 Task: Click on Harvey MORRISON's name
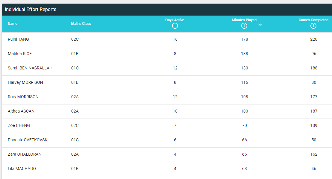pos(25,82)
